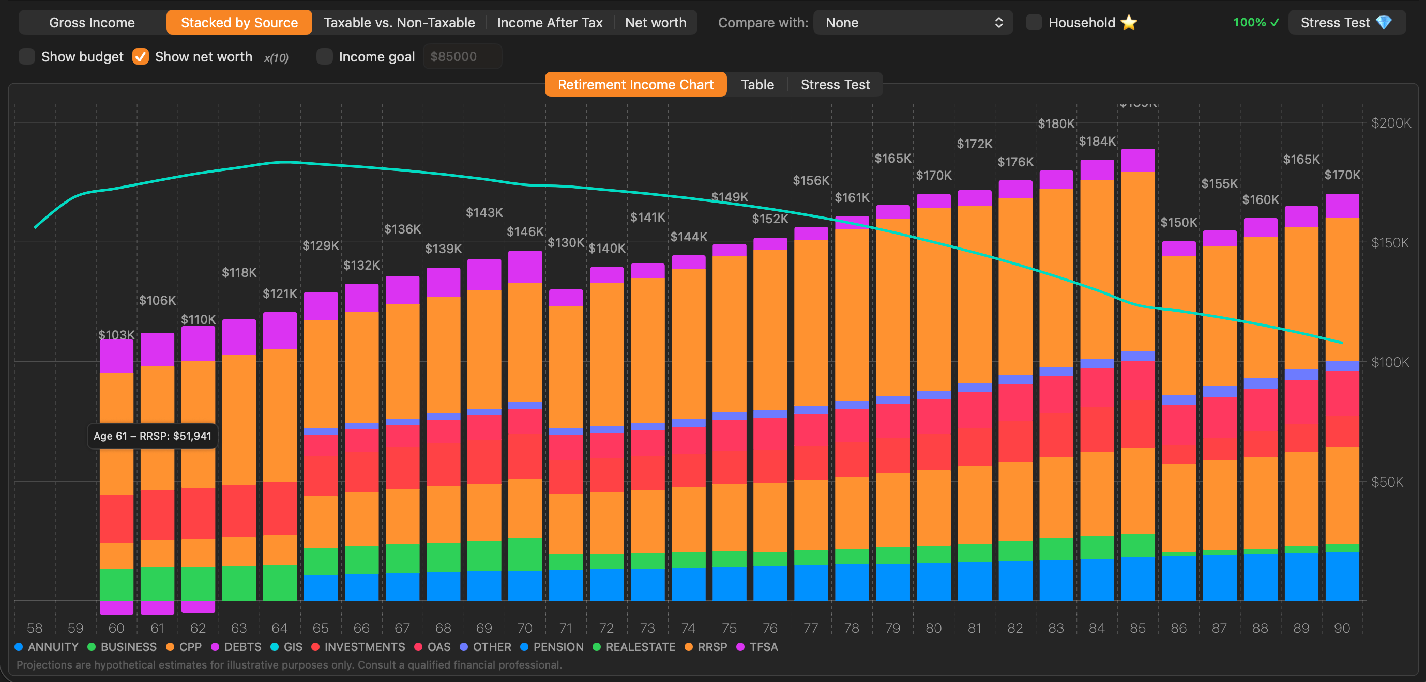The height and width of the screenshot is (682, 1426).
Task: Click the $106K label above age 61 bar
Action: pyautogui.click(x=157, y=300)
